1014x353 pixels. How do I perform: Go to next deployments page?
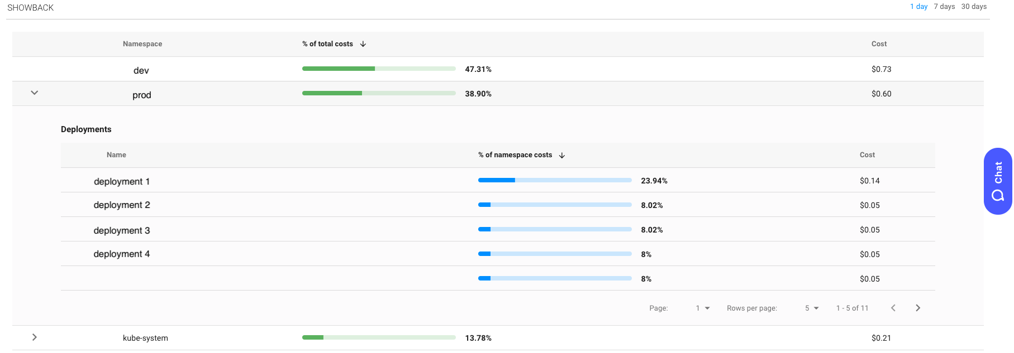[917, 308]
